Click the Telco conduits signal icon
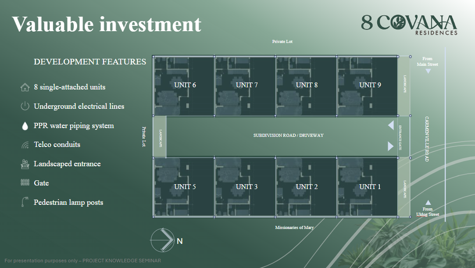 (x=25, y=145)
